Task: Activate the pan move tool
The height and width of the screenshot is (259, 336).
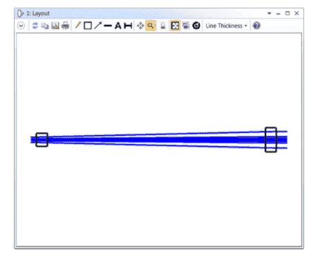Action: point(140,26)
